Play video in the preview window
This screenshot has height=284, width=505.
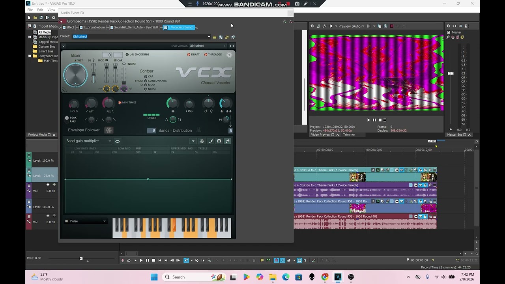pyautogui.click(x=369, y=120)
